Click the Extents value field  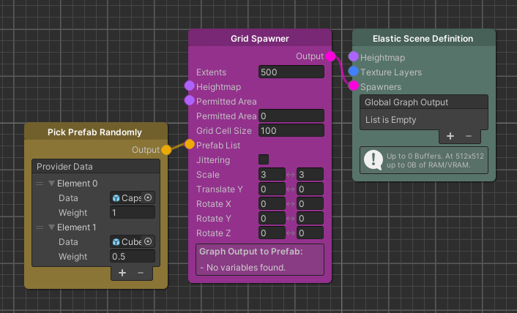291,72
